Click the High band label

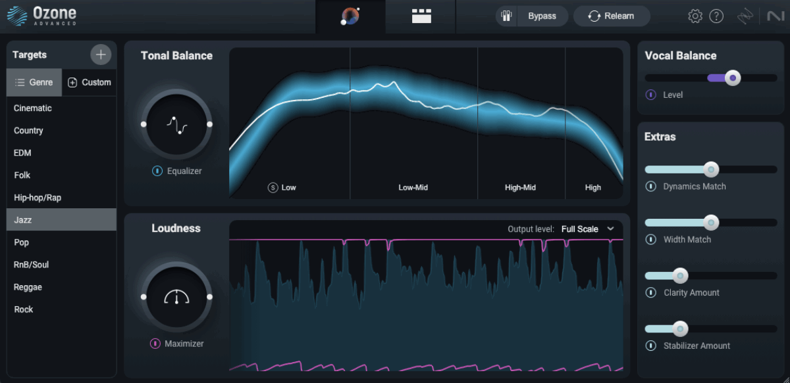(593, 188)
